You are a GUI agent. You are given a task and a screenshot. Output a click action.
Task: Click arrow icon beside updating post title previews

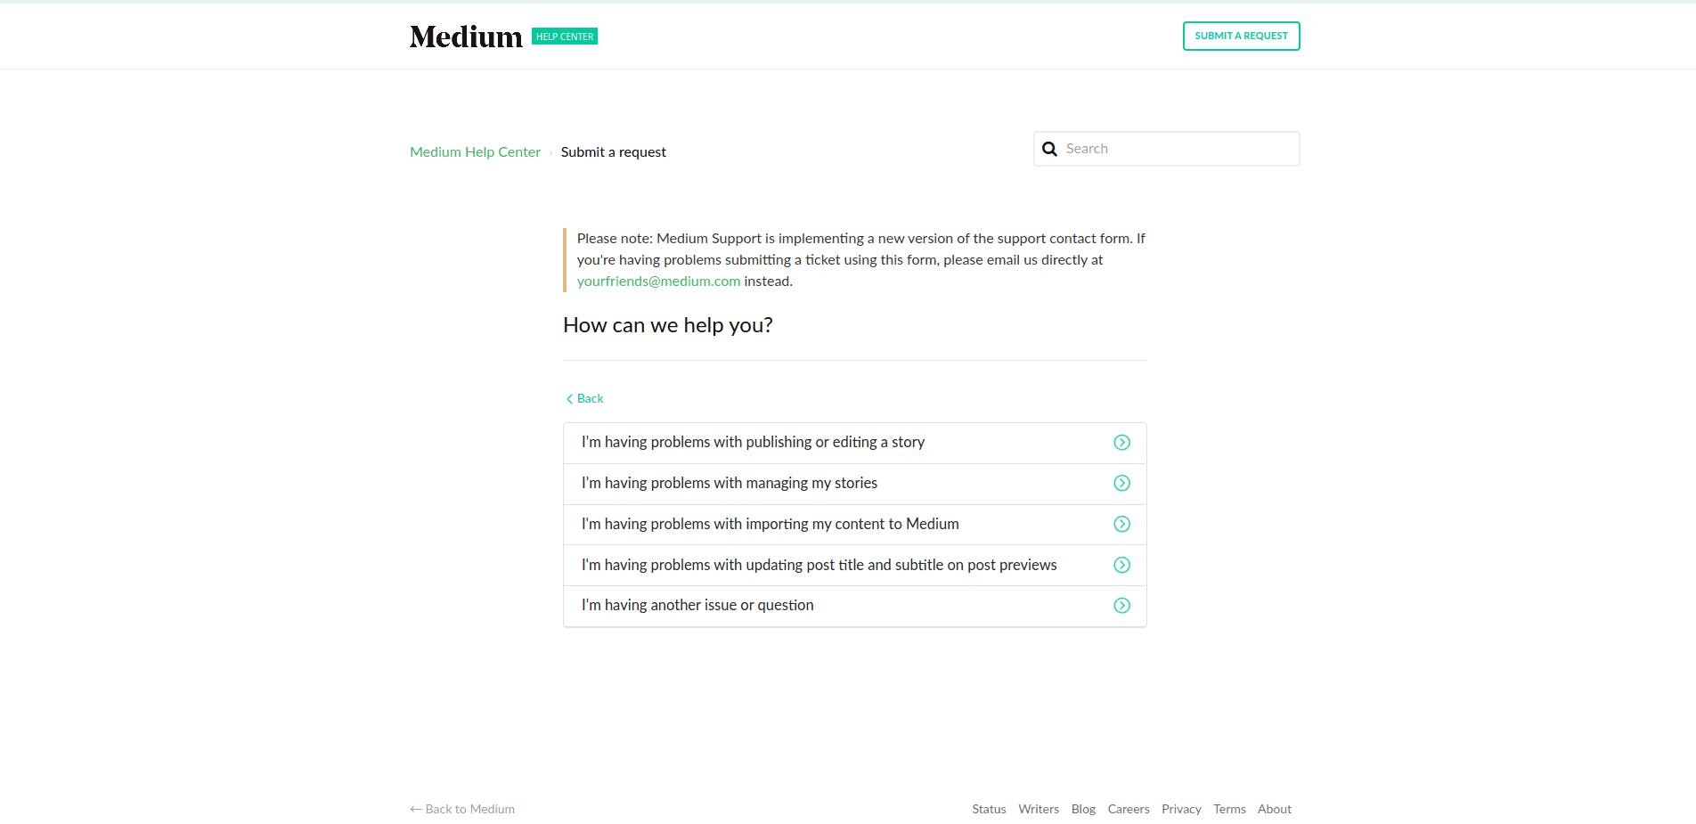click(x=1121, y=565)
